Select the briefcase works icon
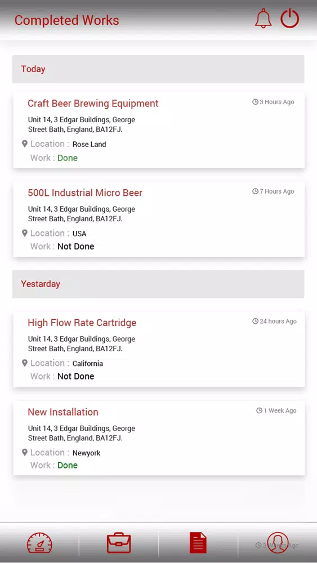The image size is (317, 563). (119, 543)
